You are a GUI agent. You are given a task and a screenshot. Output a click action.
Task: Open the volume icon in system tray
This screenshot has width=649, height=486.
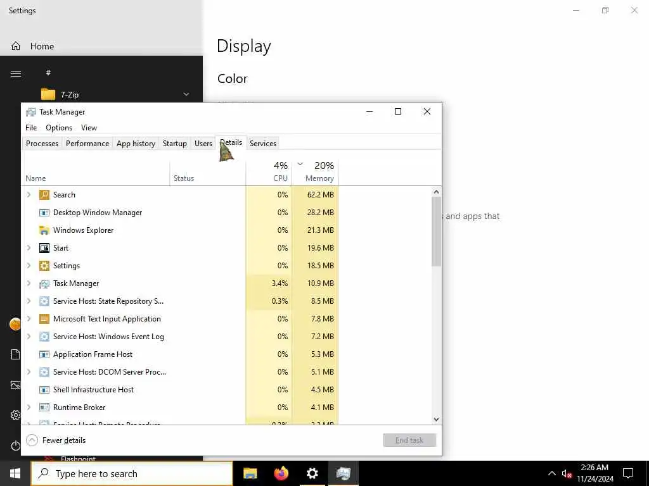click(567, 473)
